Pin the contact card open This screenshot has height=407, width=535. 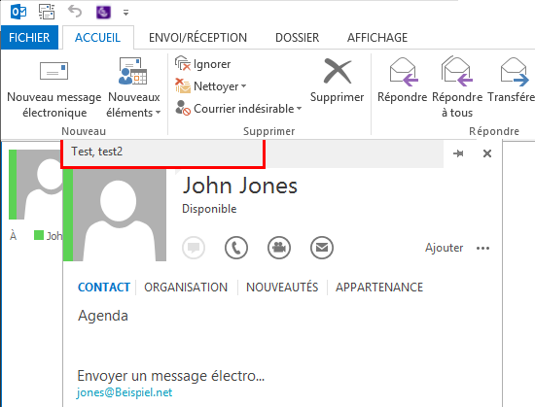[458, 153]
